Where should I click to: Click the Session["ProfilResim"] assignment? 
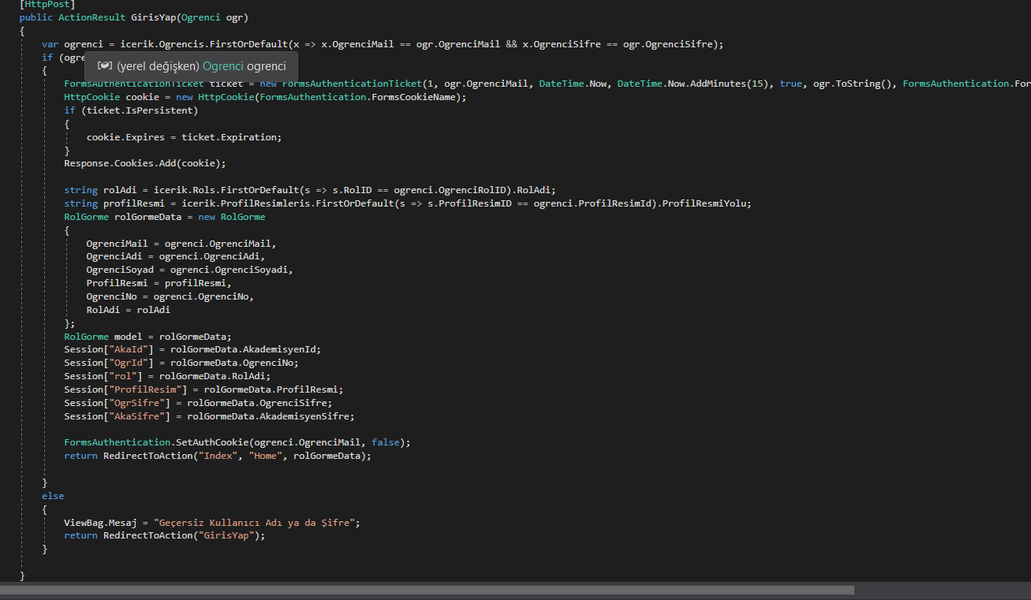tap(204, 389)
